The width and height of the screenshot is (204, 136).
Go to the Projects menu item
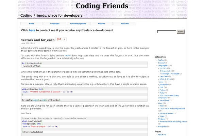tap(101, 24)
